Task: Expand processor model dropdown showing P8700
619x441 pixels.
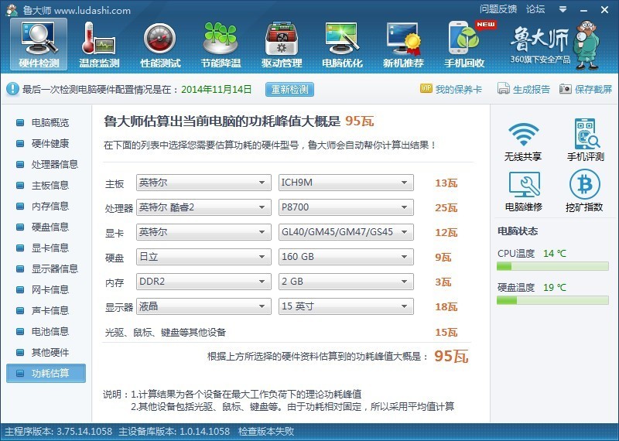Action: click(346, 207)
